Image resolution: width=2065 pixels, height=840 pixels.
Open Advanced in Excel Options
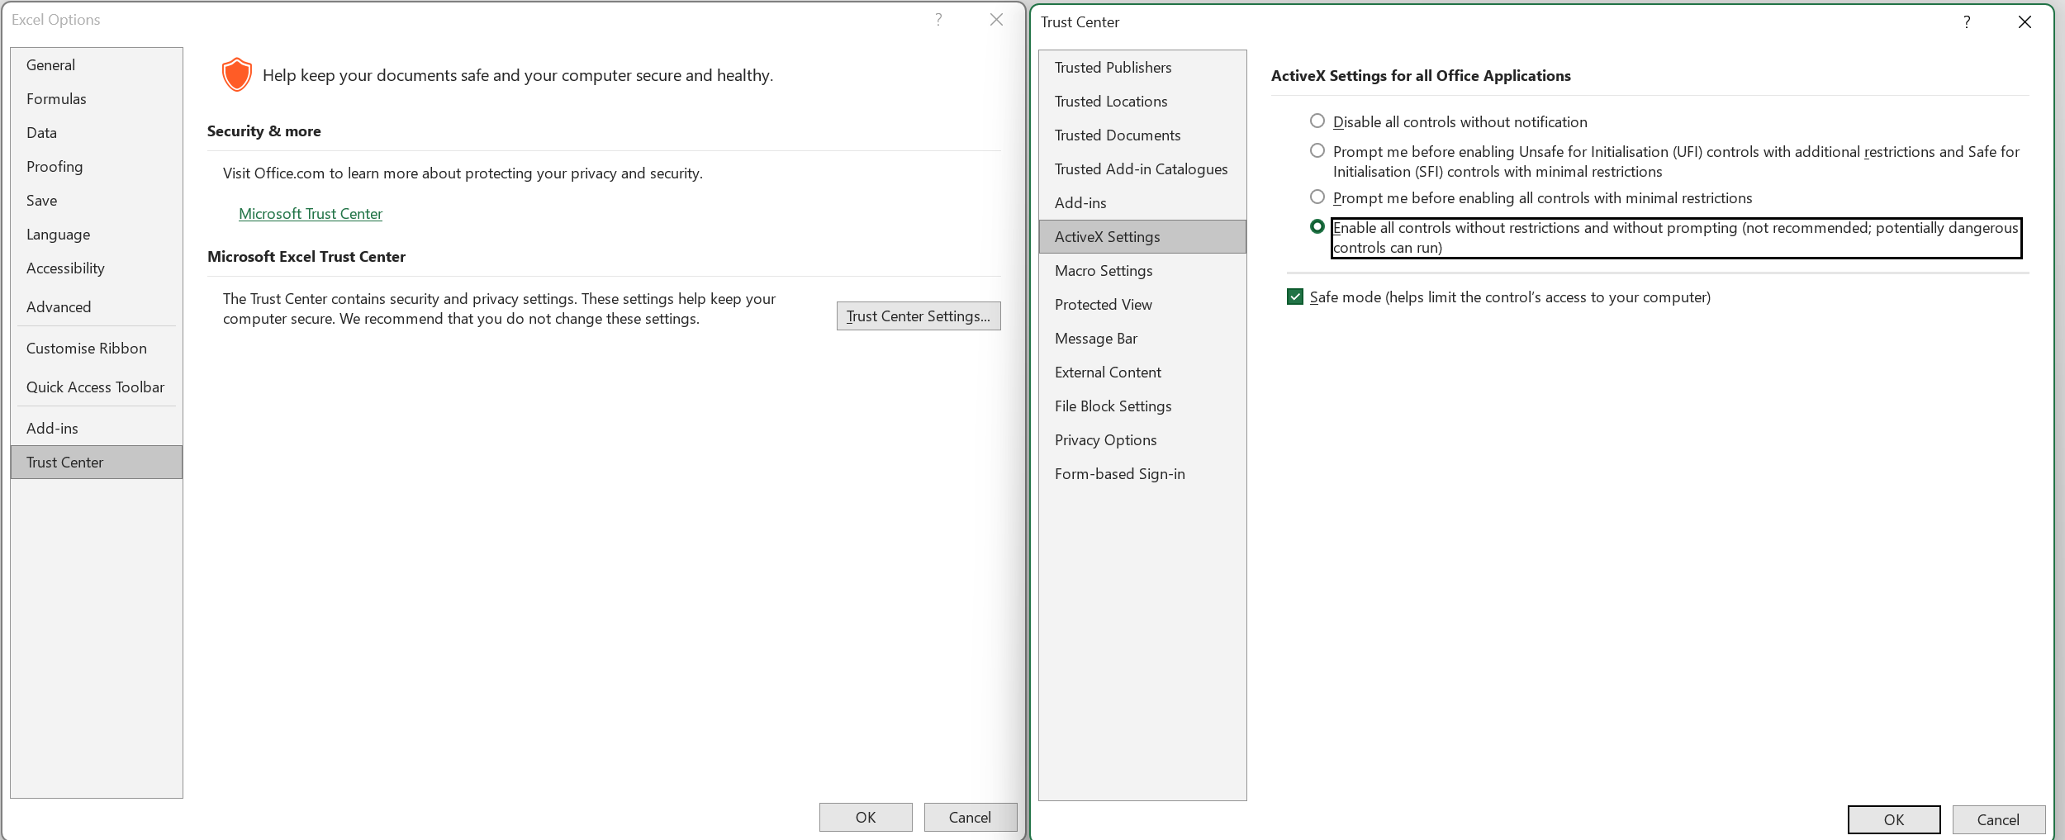97,307
